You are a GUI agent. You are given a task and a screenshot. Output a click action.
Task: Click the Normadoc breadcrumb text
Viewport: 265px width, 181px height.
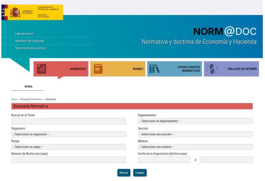pyautogui.click(x=51, y=99)
